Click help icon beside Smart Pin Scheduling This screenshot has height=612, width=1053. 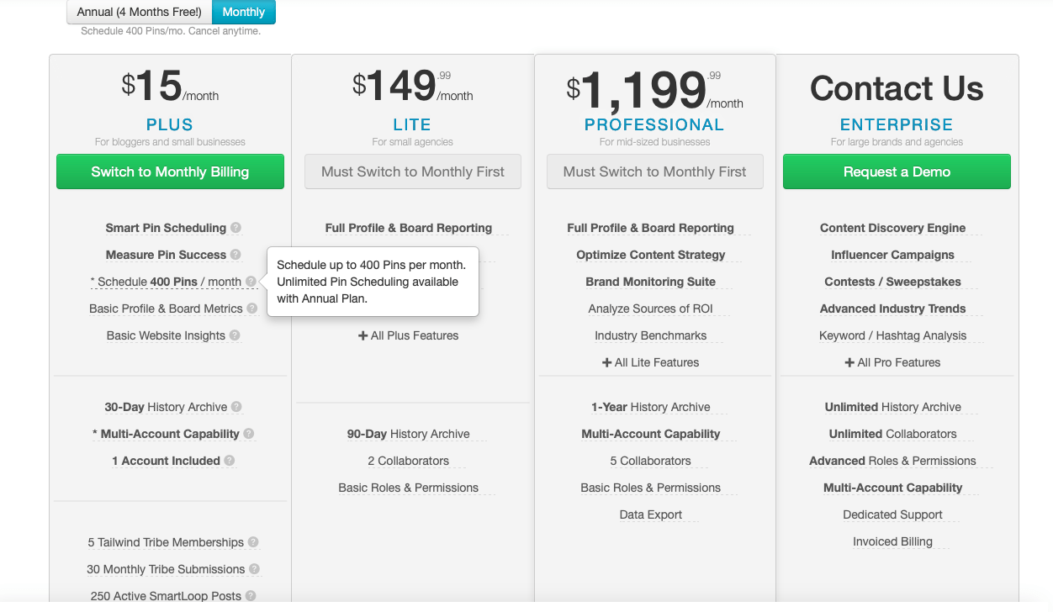point(236,228)
